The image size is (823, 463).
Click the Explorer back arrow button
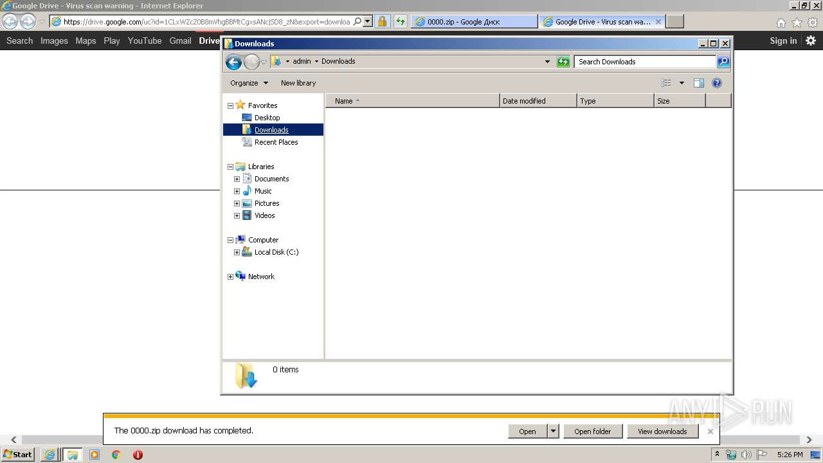pos(233,62)
